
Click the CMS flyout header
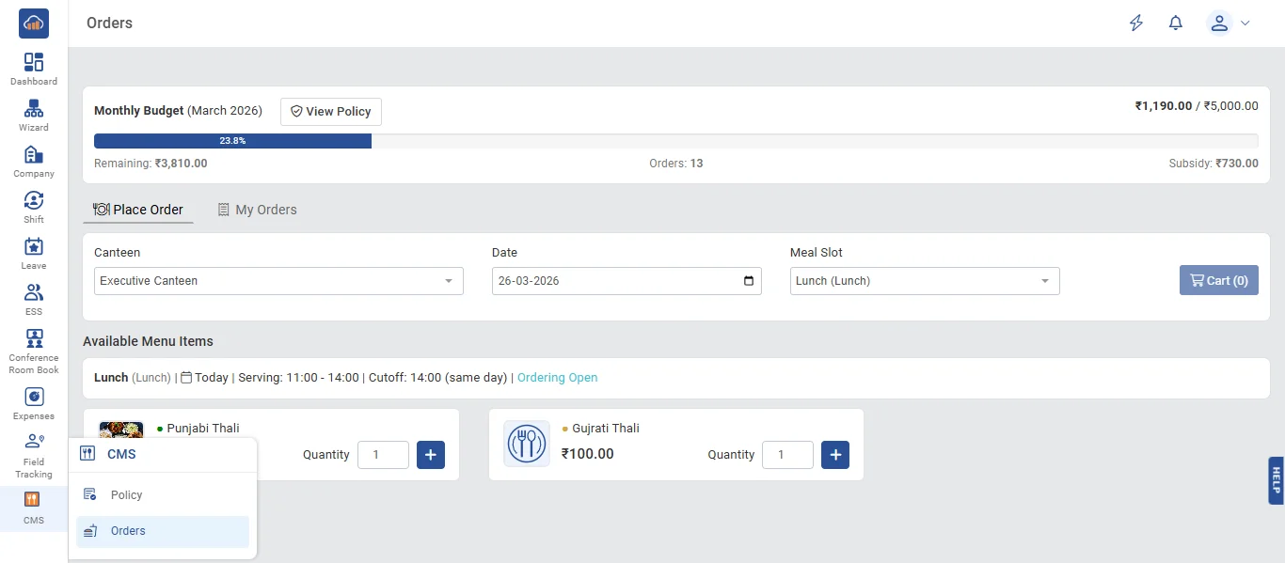(163, 454)
